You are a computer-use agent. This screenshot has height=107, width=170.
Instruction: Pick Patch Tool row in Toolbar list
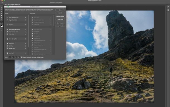pos(16,34)
